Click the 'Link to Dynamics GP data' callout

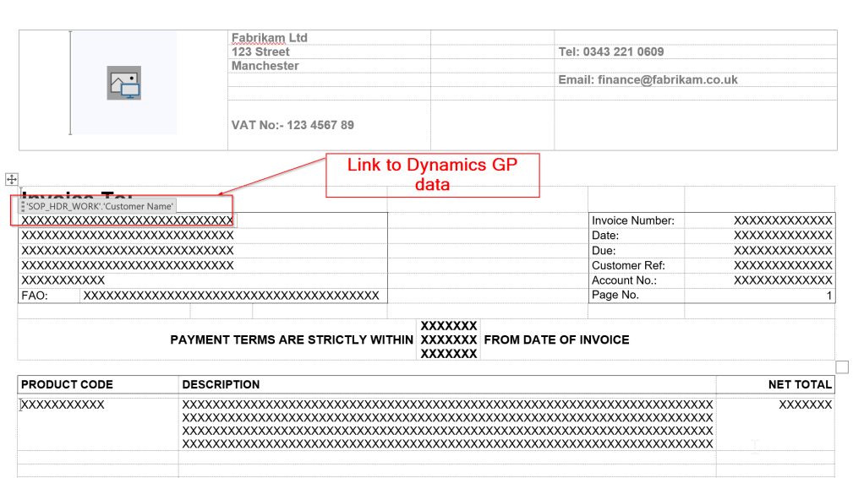432,175
